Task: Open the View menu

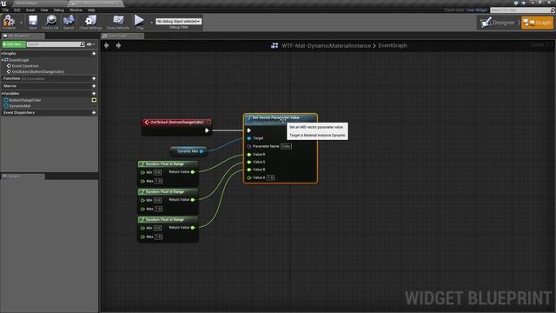Action: click(x=44, y=10)
